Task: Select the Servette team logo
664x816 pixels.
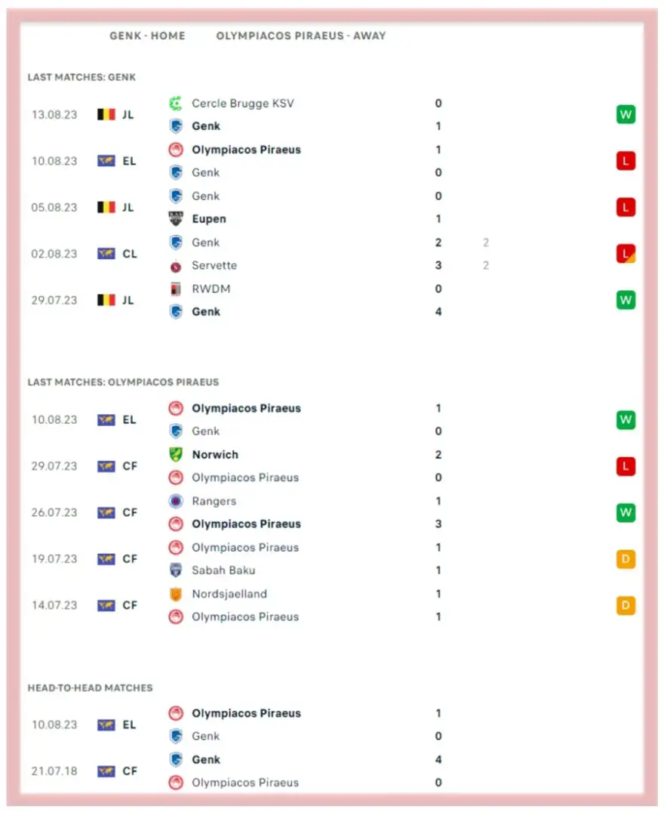Action: pyautogui.click(x=176, y=266)
